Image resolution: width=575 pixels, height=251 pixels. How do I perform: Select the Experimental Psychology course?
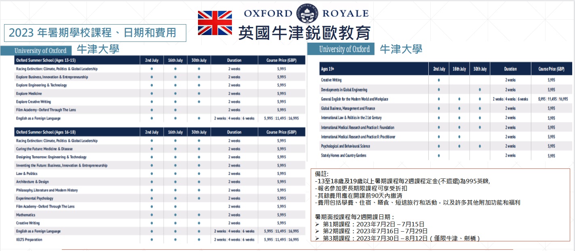34,199
